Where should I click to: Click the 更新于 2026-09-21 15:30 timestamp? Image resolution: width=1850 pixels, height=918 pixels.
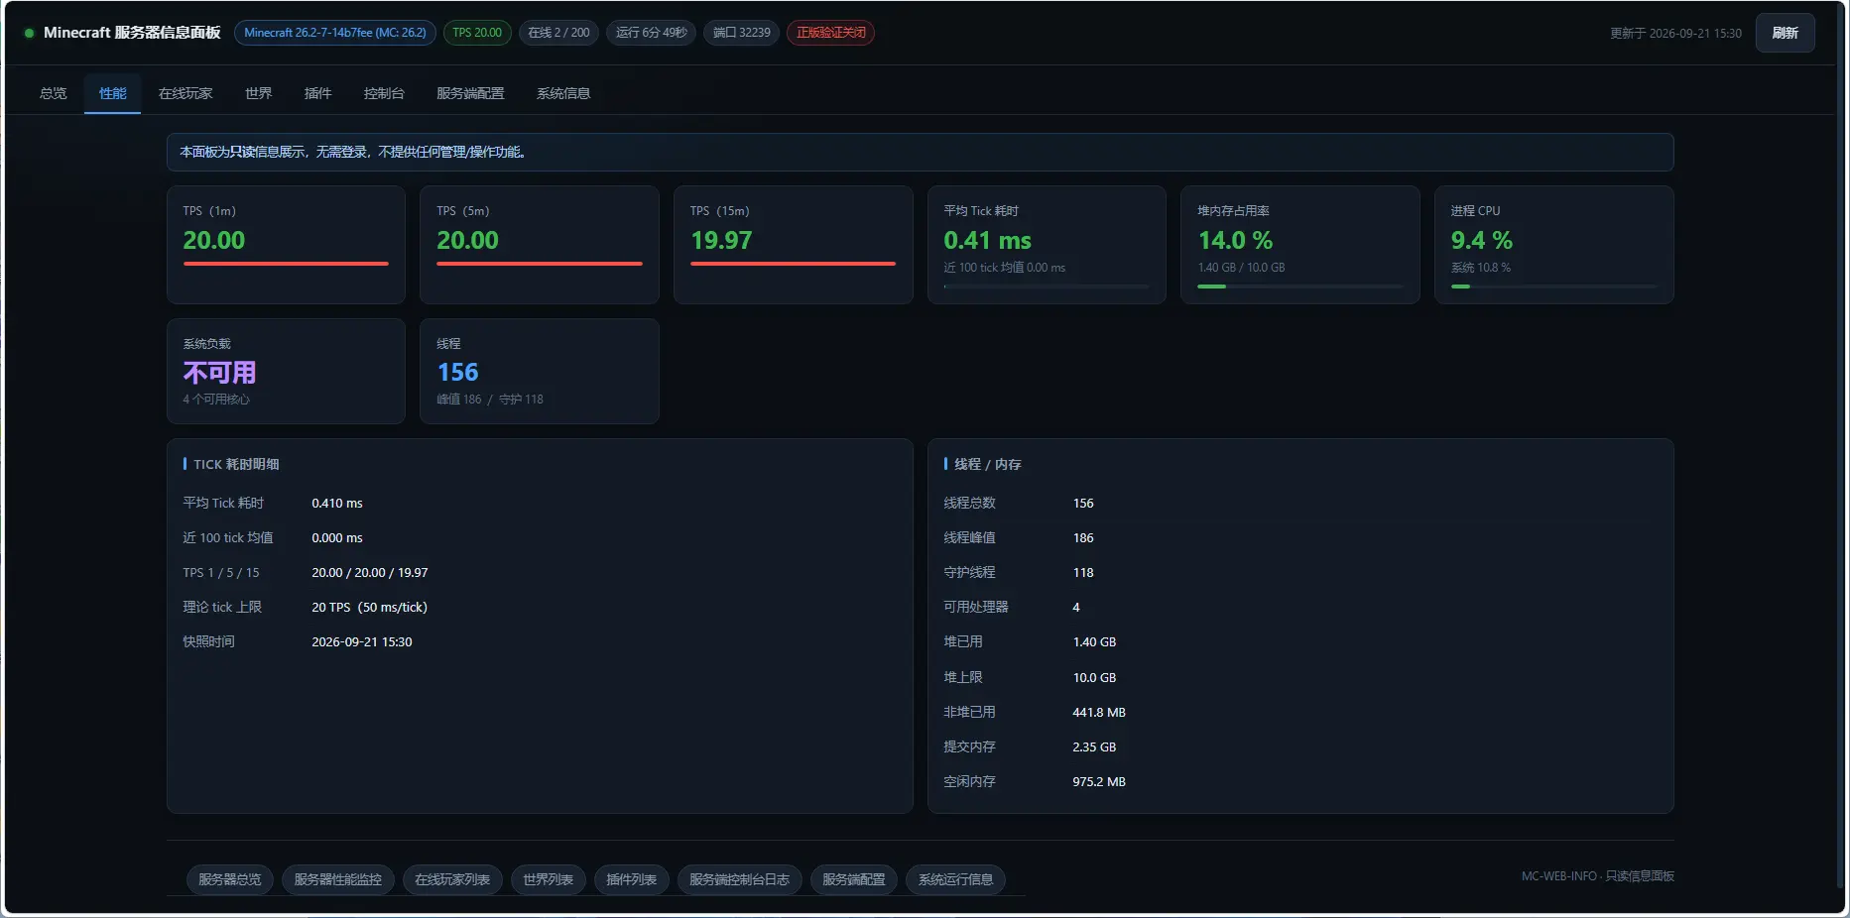click(x=1675, y=33)
